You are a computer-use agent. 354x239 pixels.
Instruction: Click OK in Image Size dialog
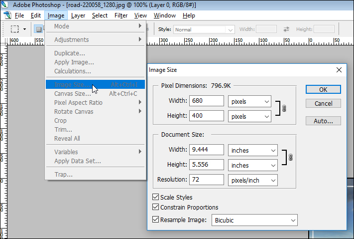point(323,89)
